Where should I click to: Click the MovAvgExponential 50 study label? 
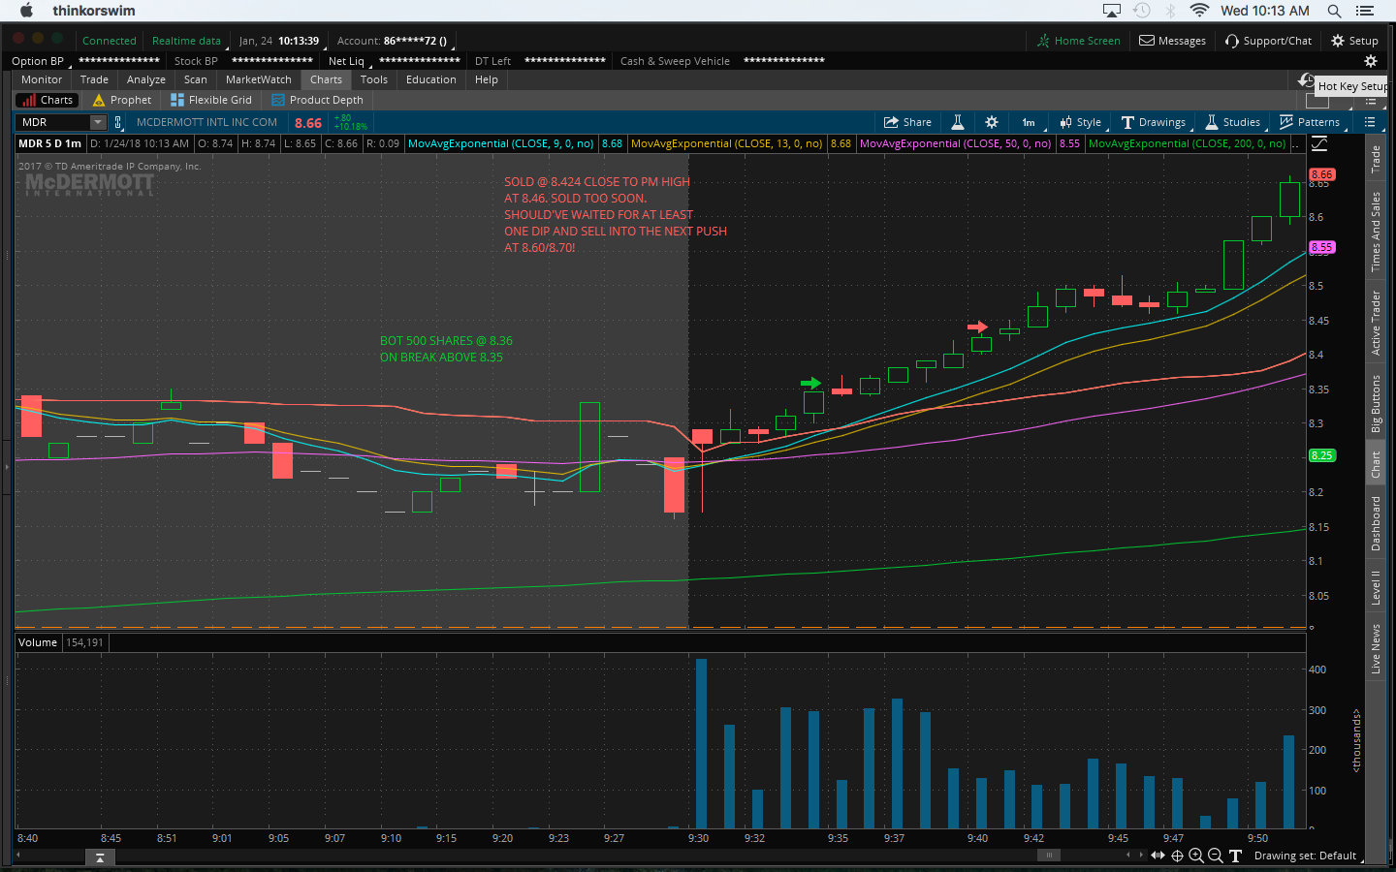tap(956, 143)
